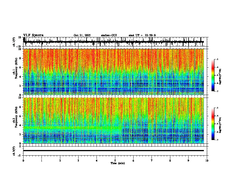Click the 'VLF Spectra' title text

33,35
